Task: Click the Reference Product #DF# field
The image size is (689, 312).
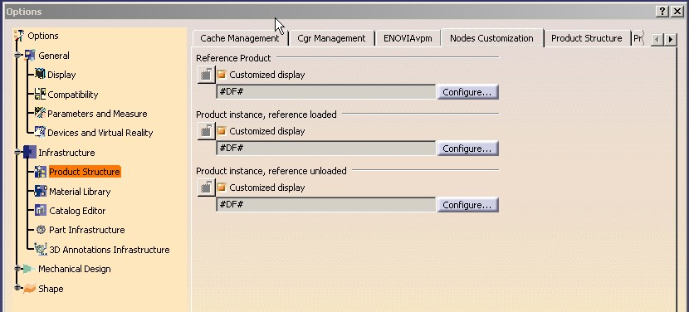Action: point(326,92)
